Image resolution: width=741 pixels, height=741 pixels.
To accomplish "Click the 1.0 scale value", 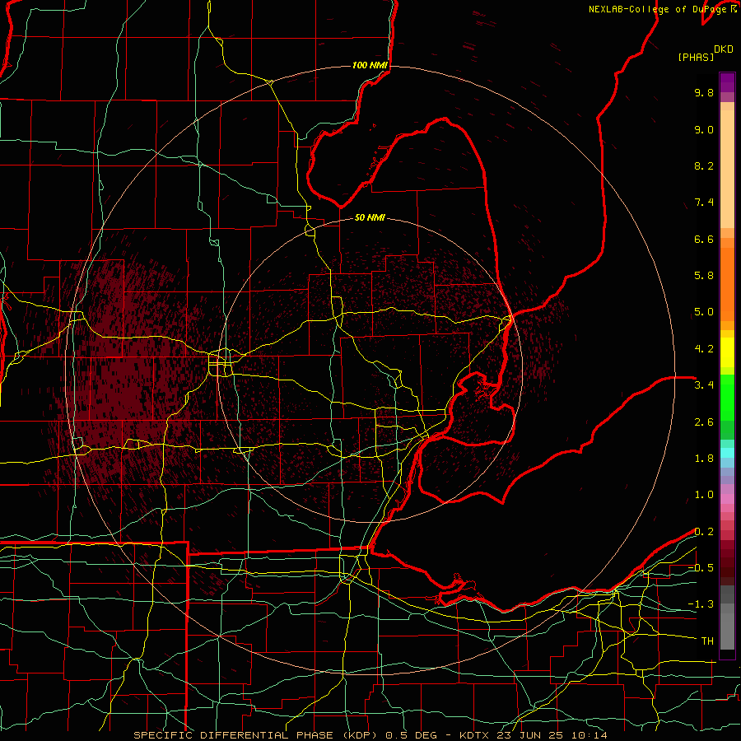I will (704, 495).
